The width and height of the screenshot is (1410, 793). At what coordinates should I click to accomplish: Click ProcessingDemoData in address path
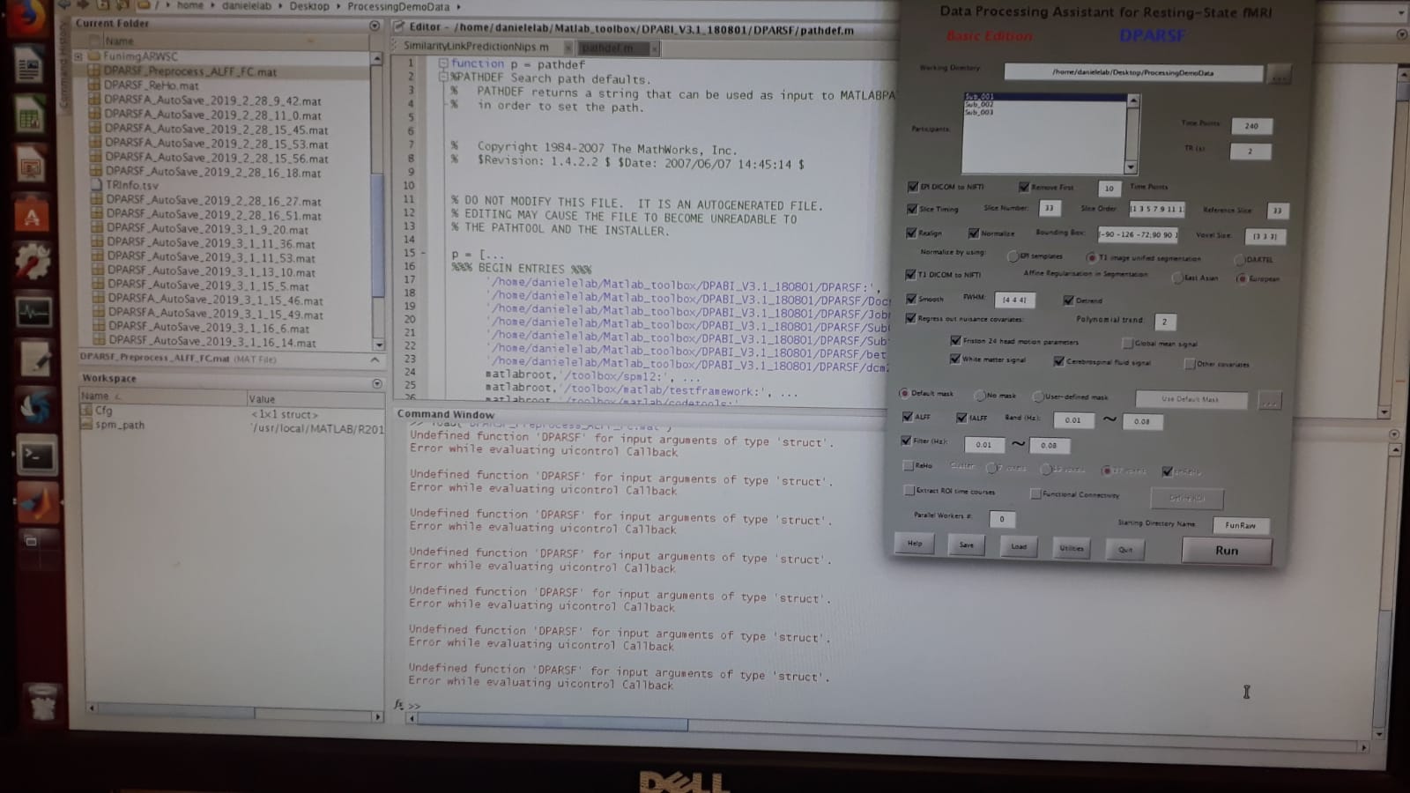tap(398, 7)
